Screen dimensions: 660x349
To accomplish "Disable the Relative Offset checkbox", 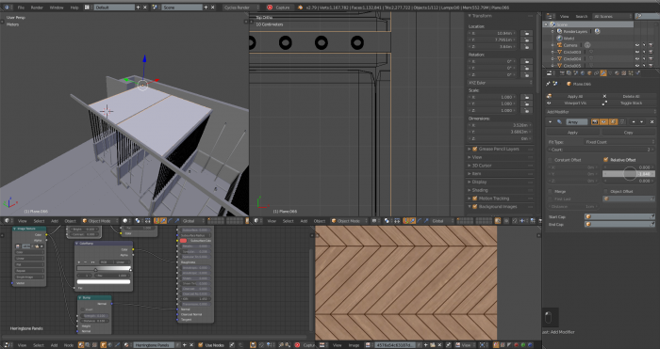I will point(606,160).
